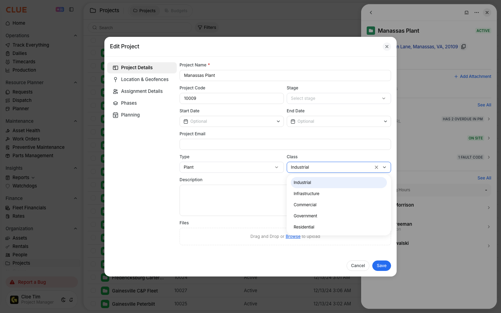Screen dimensions: 501x313
Task: Collapse the Operations sidebar section
Action: [75, 35]
